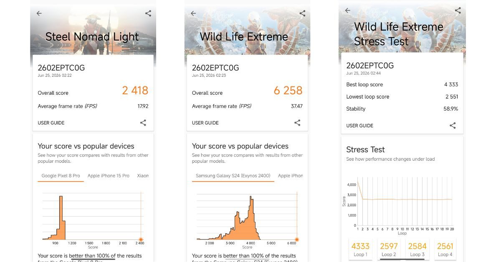Image resolution: width=501 pixels, height=262 pixels.
Task: Click comparison heading above Google Pixel 8 Pro tab
Action: coord(86,146)
